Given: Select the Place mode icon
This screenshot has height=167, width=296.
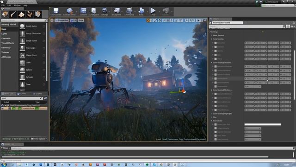Looking at the screenshot, I should coord(5,14).
